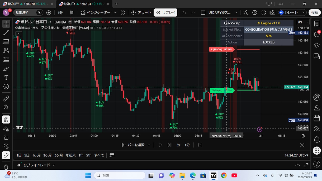Viewport: 322px width, 181px height.
Task: Toggle magnet mode on the drawing toolbar
Action: [6, 119]
